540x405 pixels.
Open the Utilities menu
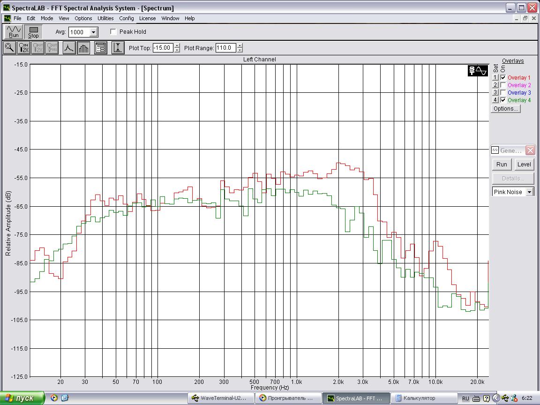point(105,18)
